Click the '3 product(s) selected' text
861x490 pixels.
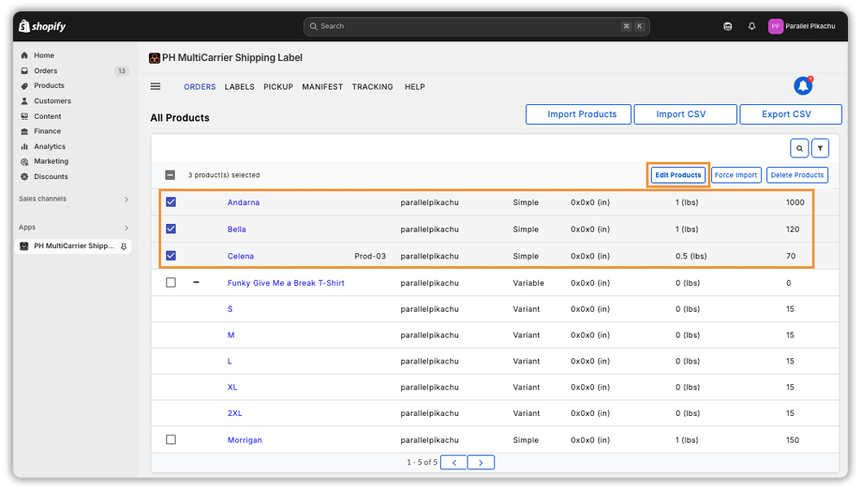(224, 175)
